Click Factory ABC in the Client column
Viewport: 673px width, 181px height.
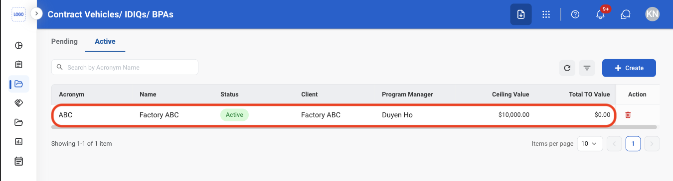coord(321,115)
